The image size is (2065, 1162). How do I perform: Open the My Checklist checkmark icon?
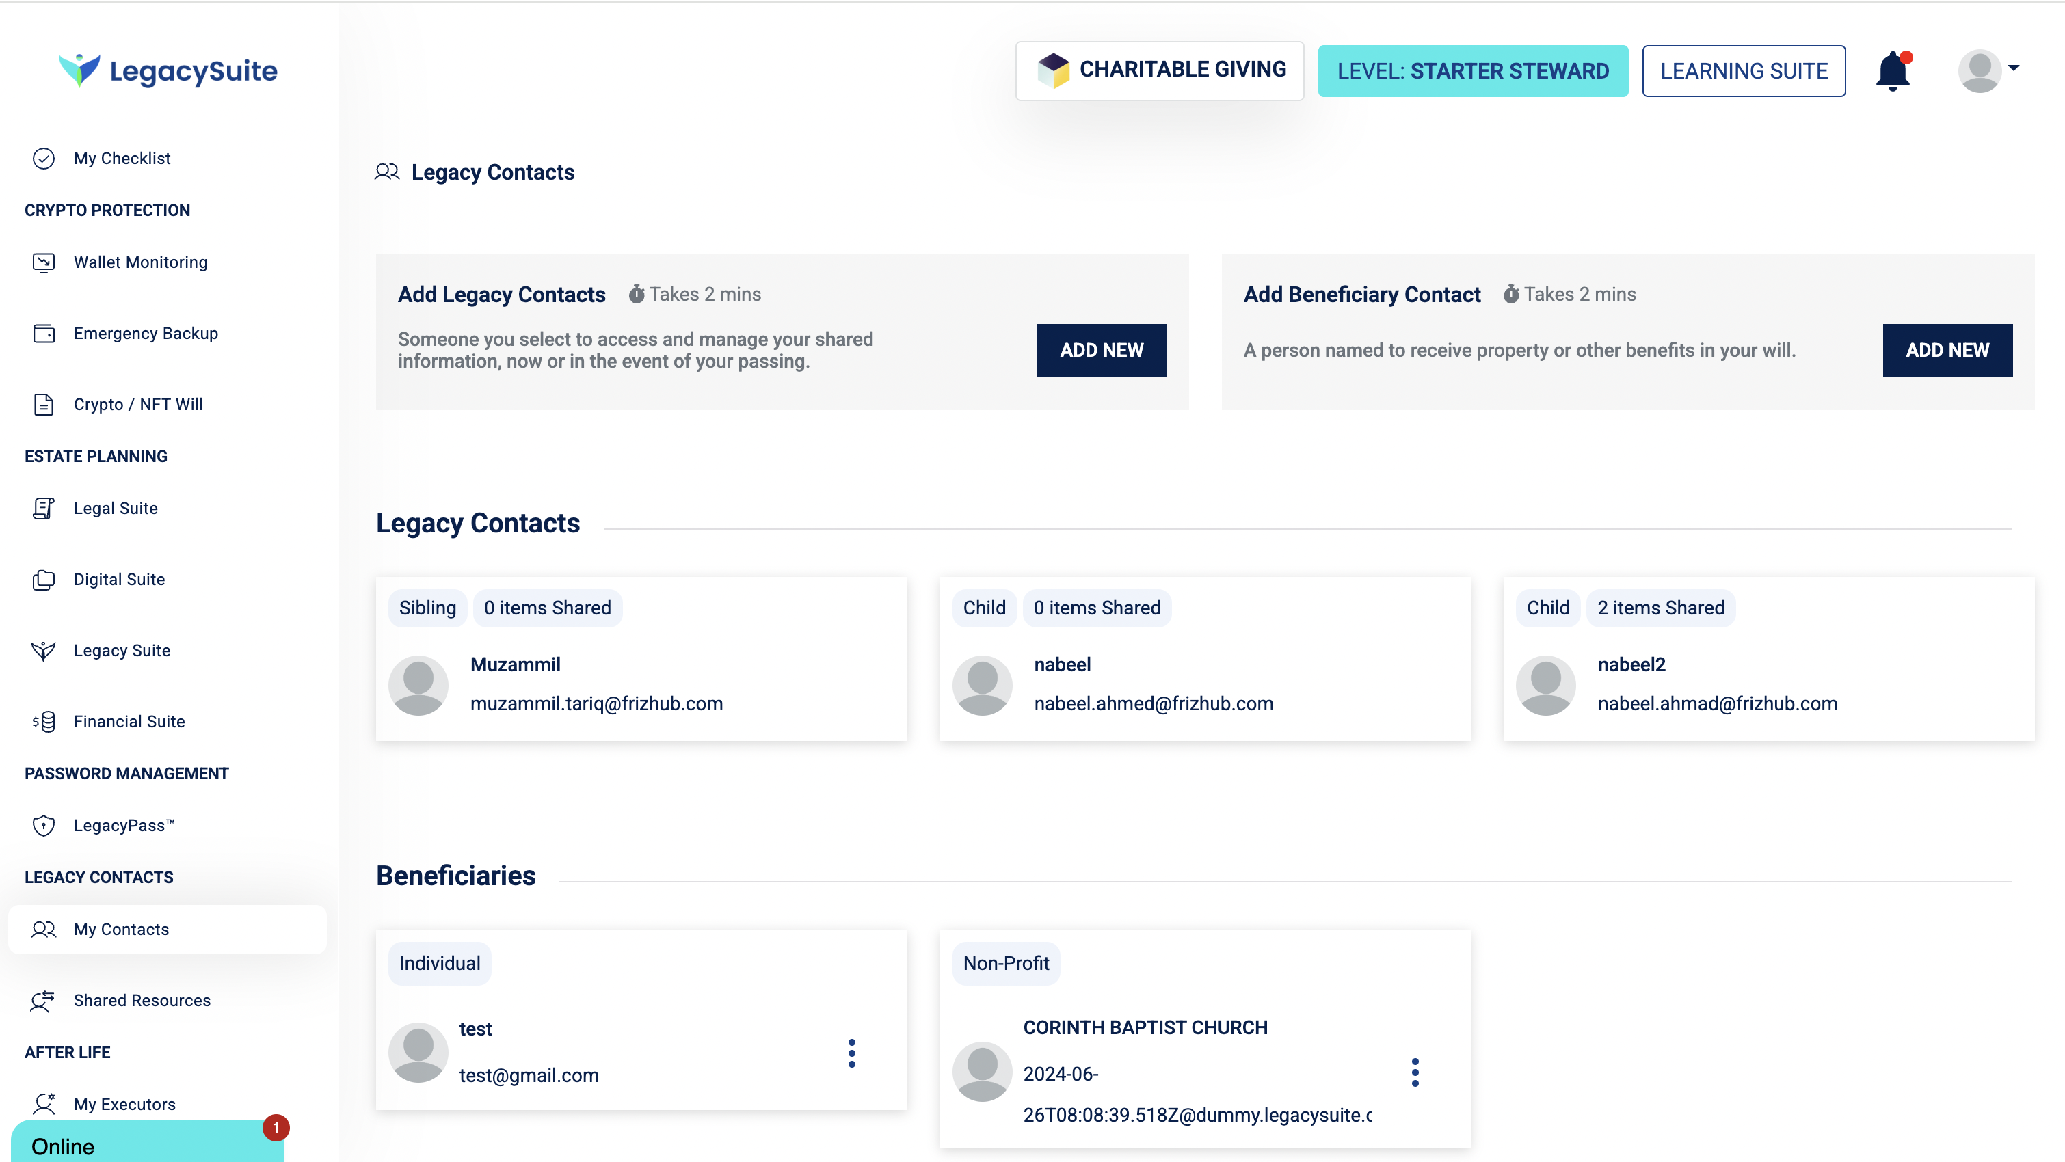point(43,159)
